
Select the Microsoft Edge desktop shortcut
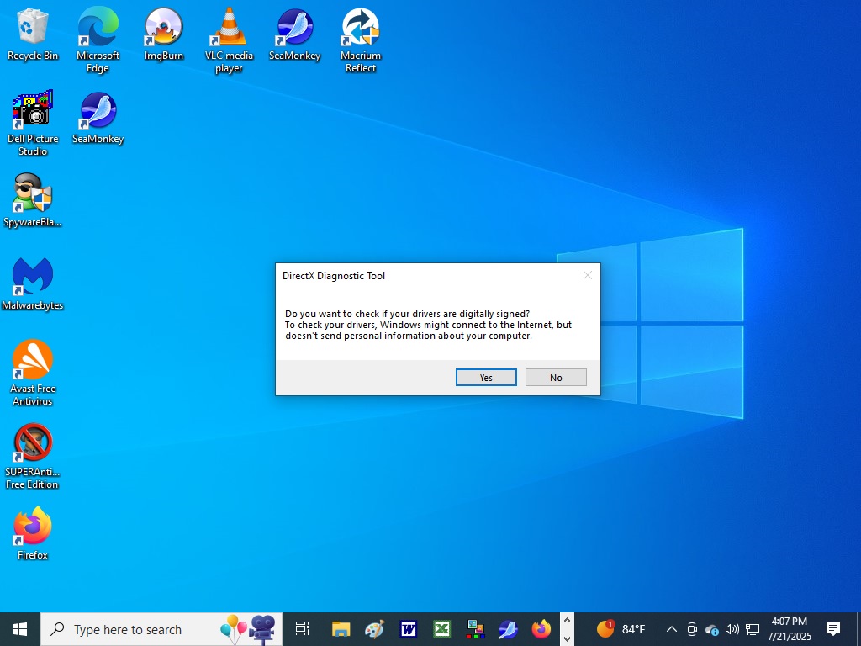(x=98, y=40)
